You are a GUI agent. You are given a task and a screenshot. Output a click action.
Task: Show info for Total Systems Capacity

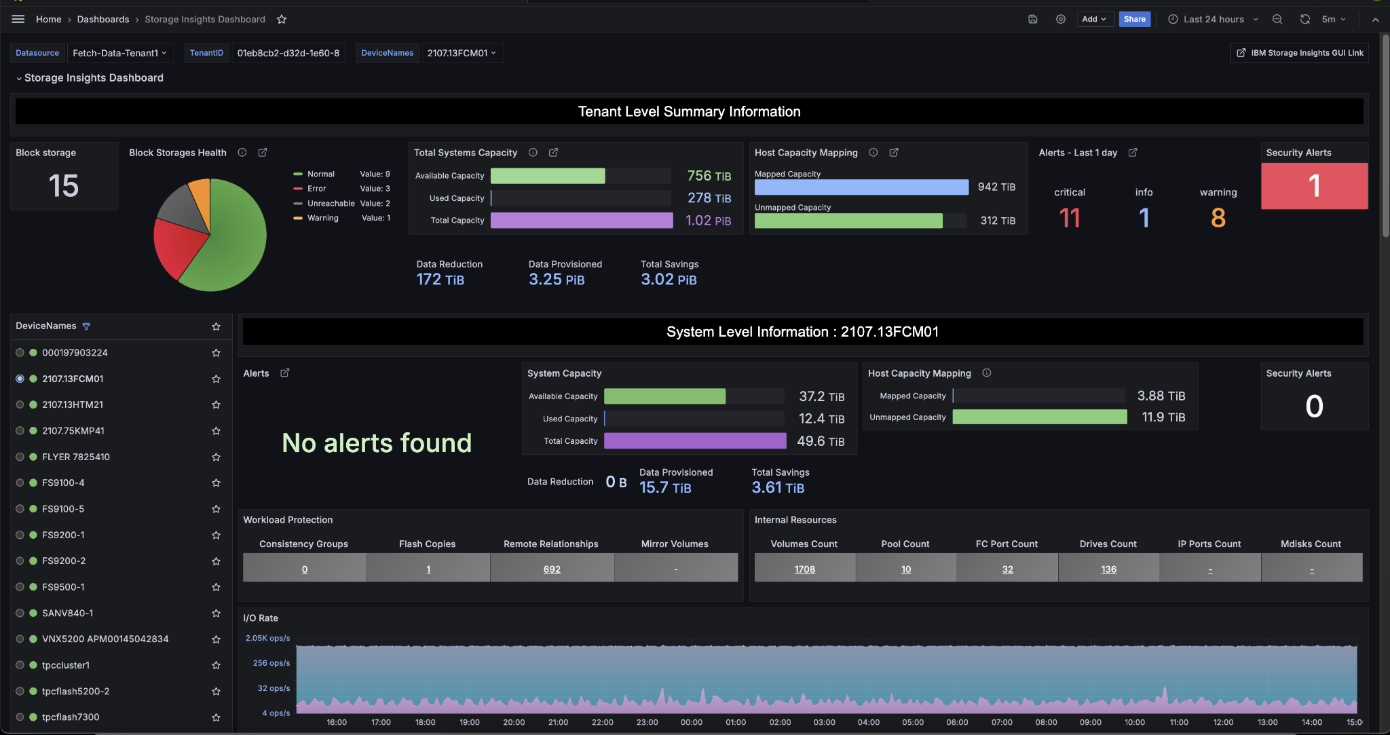point(533,153)
